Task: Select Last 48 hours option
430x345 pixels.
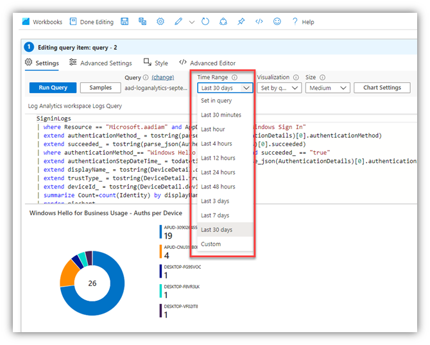Action: (x=225, y=187)
